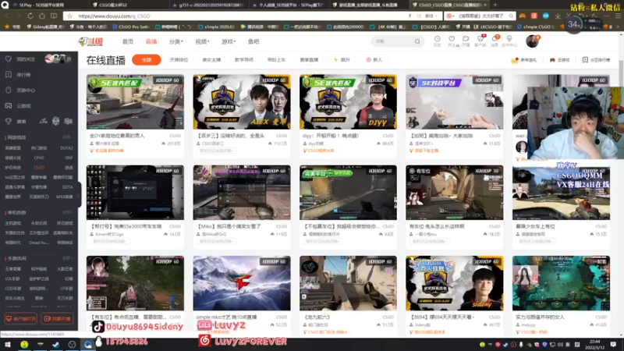This screenshot has width=624, height=351.
Task: Expand 全部 under 网游竞技 section
Action: pyautogui.click(x=67, y=137)
